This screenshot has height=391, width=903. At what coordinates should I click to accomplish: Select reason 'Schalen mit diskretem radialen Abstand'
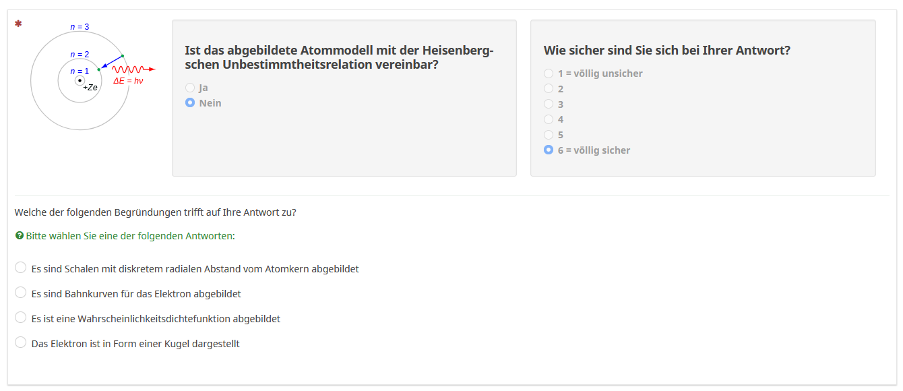(21, 268)
